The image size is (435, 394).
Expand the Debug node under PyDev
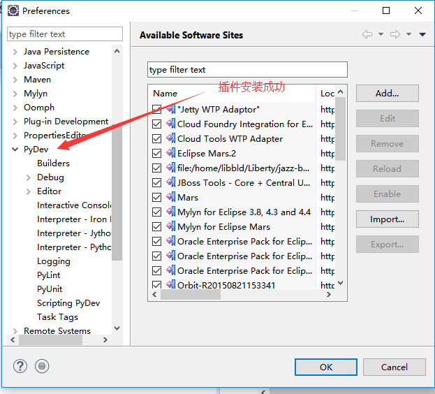tap(29, 177)
